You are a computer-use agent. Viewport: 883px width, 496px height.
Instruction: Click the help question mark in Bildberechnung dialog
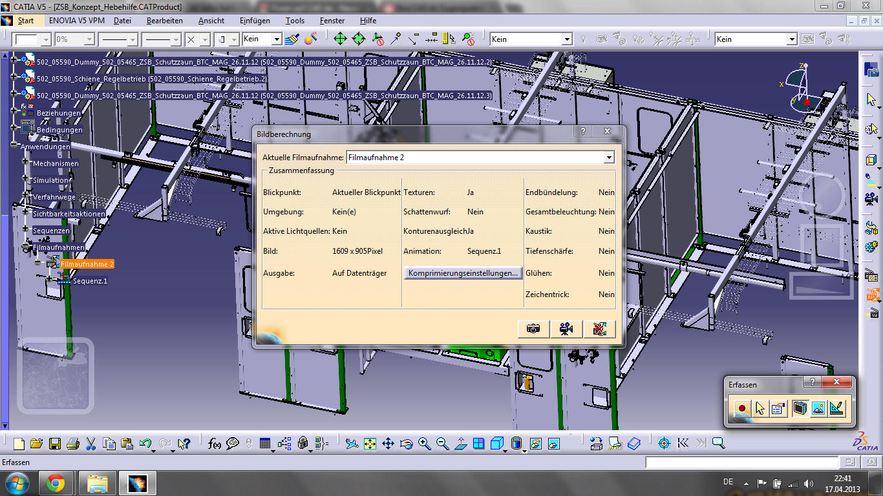582,131
